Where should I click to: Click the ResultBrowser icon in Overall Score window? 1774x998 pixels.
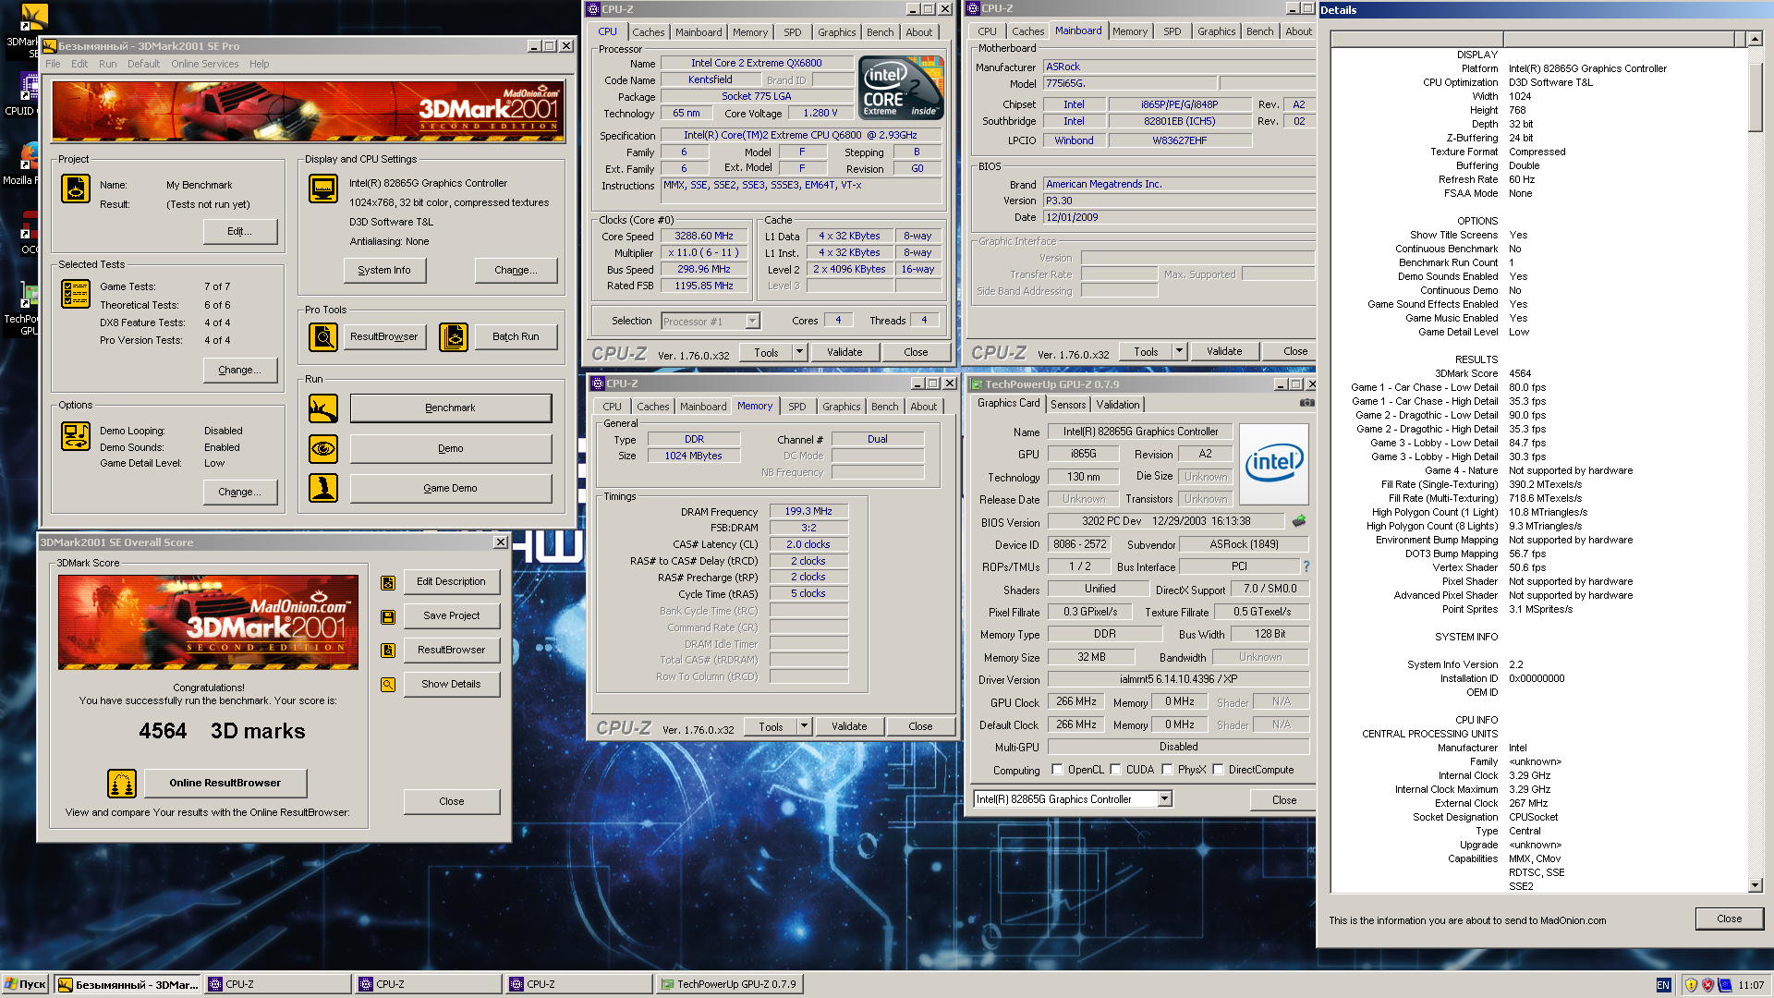(388, 651)
